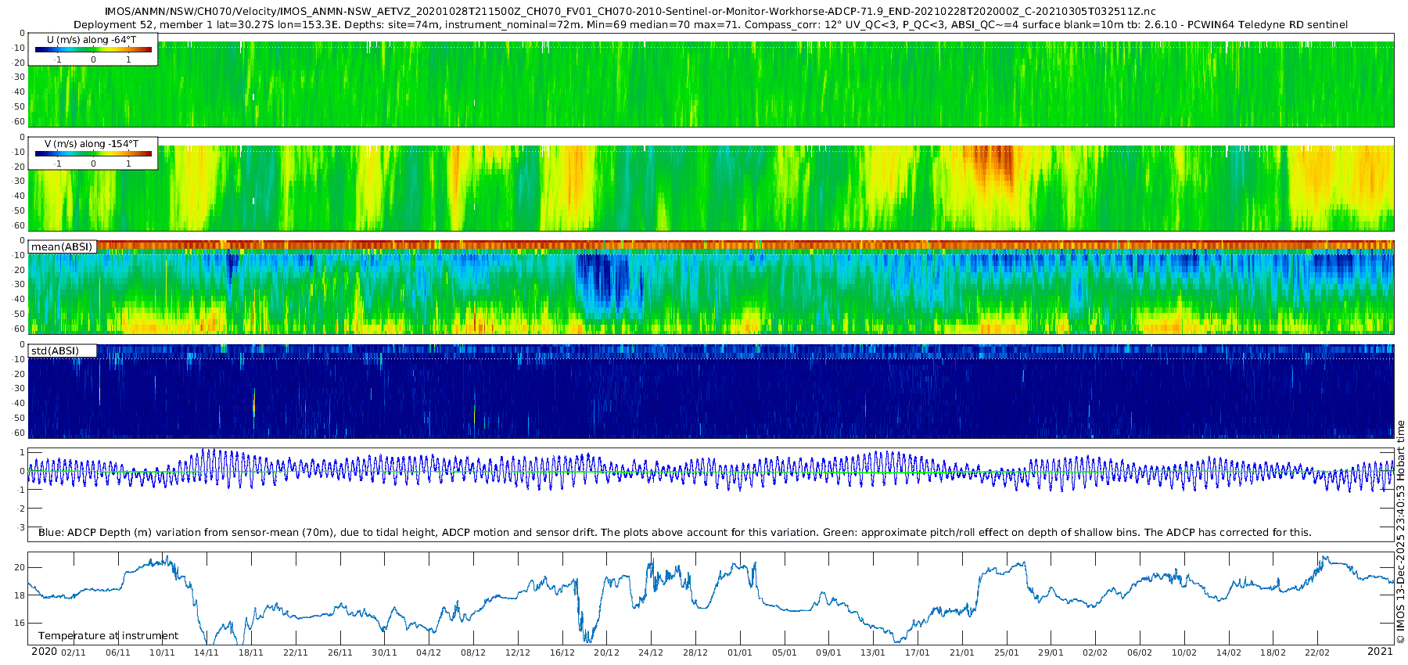Select the 25/01 date tick label
Screen dimensions: 1408x665
(x=1006, y=652)
